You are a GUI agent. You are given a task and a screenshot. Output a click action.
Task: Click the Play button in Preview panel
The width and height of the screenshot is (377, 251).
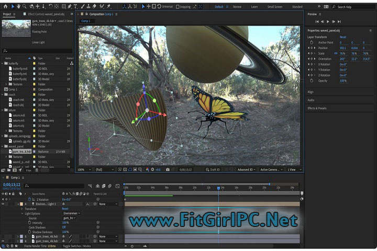[328, 22]
